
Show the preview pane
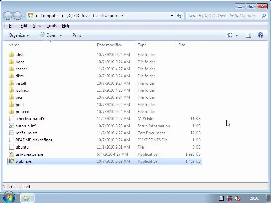[248, 35]
